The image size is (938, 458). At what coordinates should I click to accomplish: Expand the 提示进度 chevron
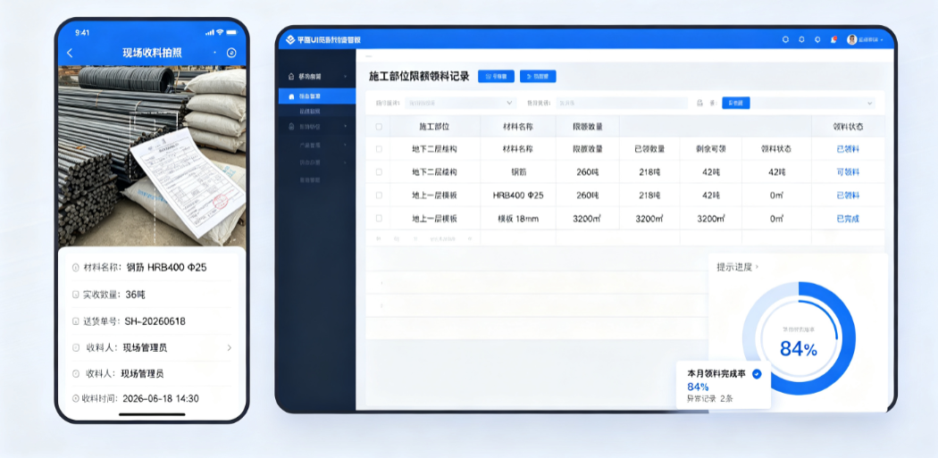point(758,267)
